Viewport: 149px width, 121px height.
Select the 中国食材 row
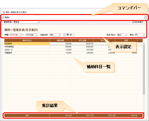[x=71, y=53]
